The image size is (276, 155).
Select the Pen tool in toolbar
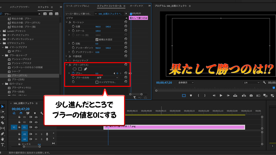[x=3, y=134]
